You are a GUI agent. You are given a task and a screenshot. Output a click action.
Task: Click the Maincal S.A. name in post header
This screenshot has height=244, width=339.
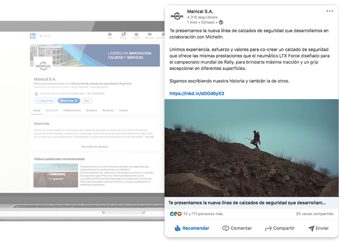tap(200, 11)
